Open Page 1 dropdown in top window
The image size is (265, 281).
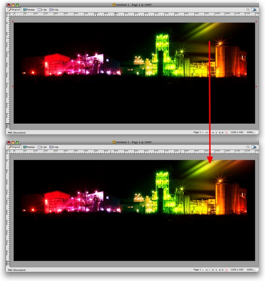click(x=198, y=132)
